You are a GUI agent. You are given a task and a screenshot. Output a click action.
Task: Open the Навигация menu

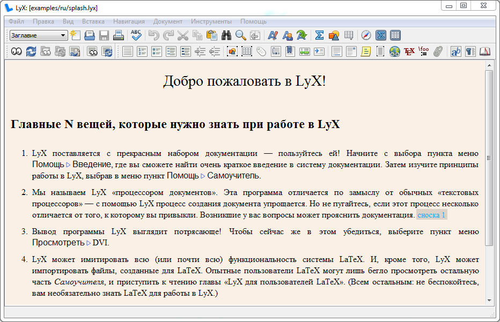pyautogui.click(x=129, y=21)
